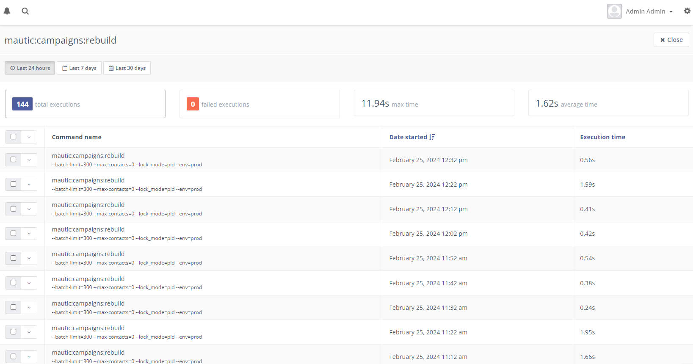Open the command started at 11:52 am
The height and width of the screenshot is (364, 693).
(88, 254)
